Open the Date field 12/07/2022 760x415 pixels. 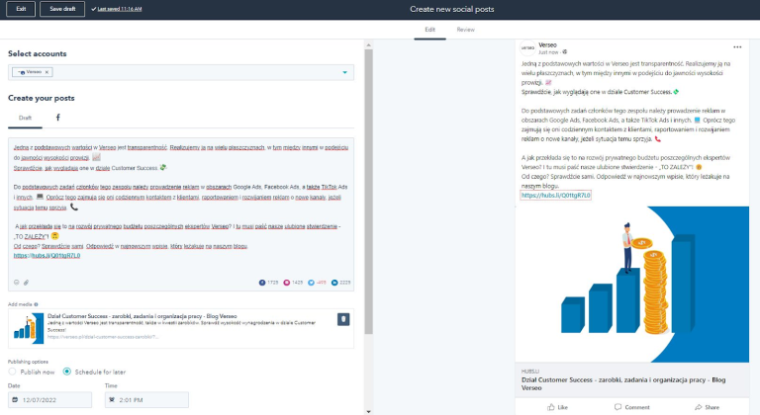(x=49, y=400)
